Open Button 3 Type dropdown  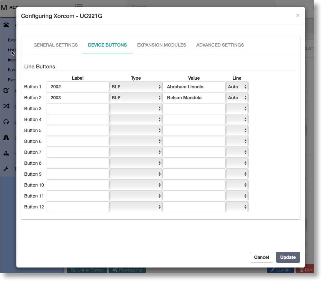point(136,109)
